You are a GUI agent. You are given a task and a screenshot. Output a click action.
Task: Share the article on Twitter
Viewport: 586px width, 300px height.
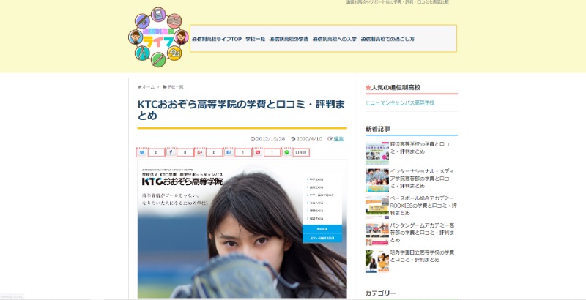click(x=142, y=152)
